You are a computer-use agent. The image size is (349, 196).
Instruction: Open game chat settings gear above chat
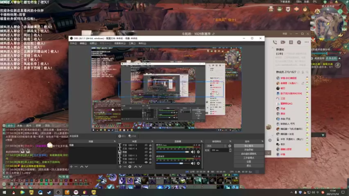pyautogui.click(x=4, y=125)
